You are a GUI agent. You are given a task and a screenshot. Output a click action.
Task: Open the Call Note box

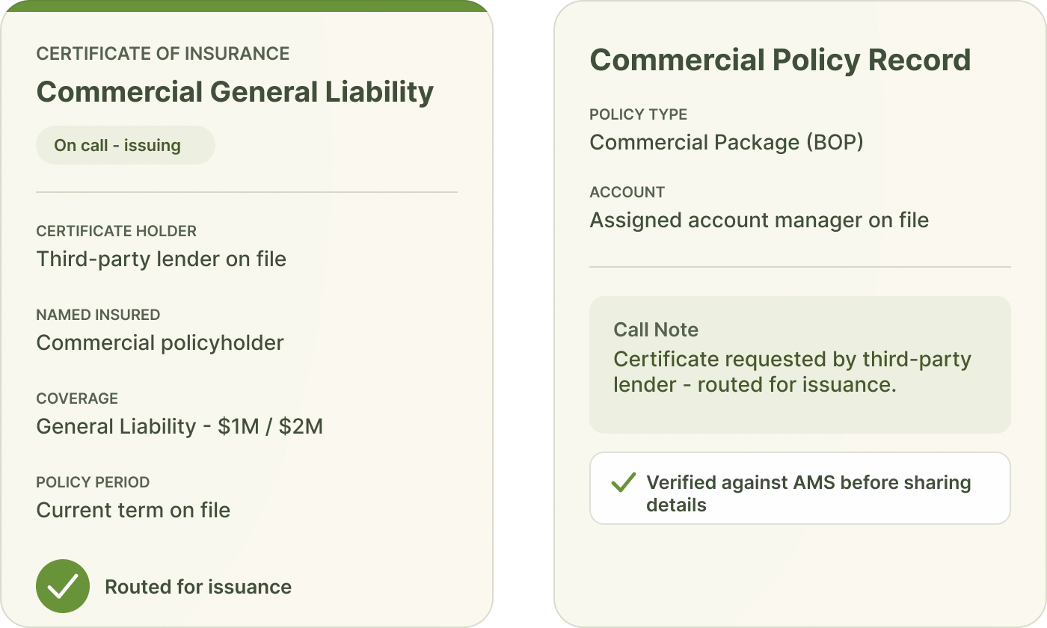[x=800, y=365]
